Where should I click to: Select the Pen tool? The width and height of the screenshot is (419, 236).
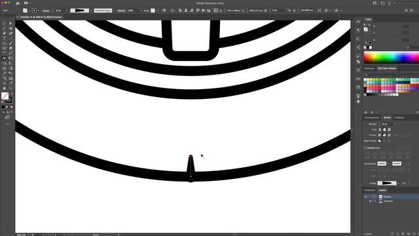[x=5, y=33]
